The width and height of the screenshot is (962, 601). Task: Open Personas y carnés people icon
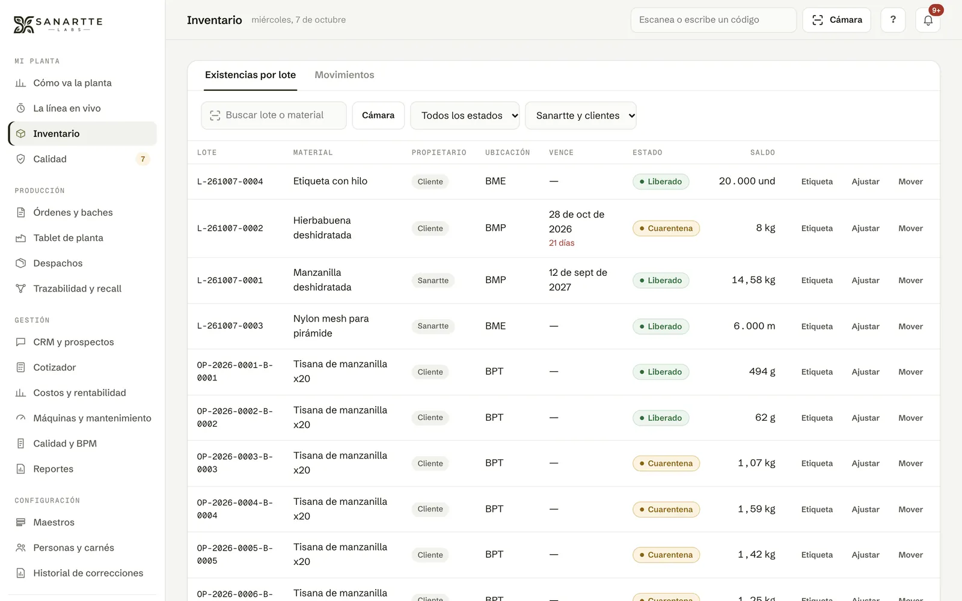[20, 548]
